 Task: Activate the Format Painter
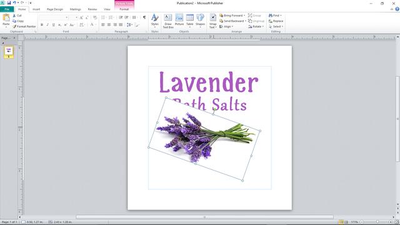point(24,26)
